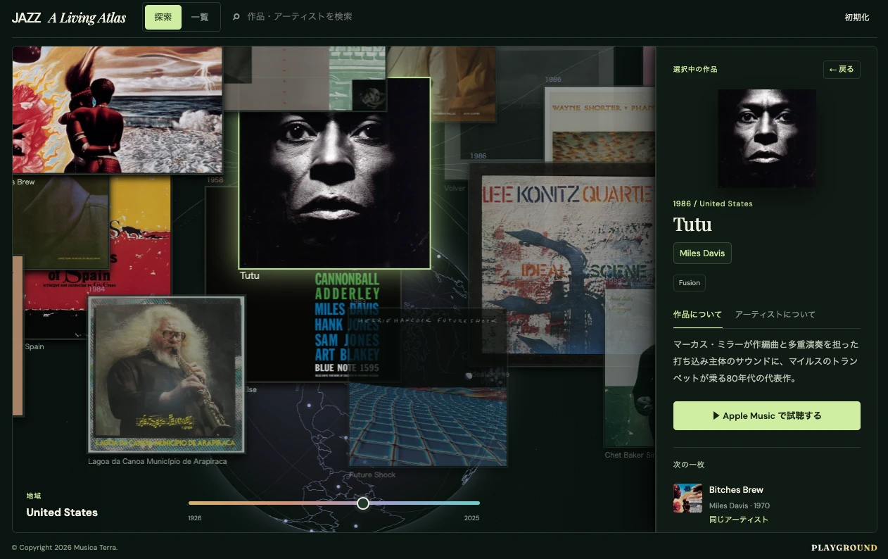888x559 pixels.
Task: Click the Bitches Brew small thumbnail
Action: coord(687,498)
